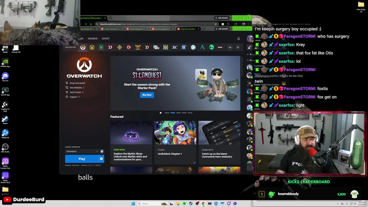Image resolution: width=368 pixels, height=207 pixels.
Task: Open the yellow World of Warcraft favorite icon
Action: coord(92,47)
